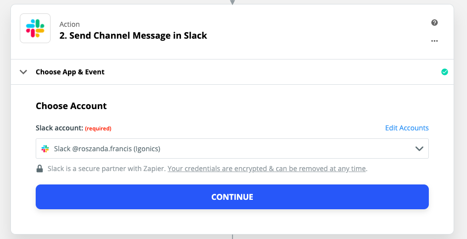The width and height of the screenshot is (467, 239).
Task: Click the lock icon beside security note
Action: (40, 169)
